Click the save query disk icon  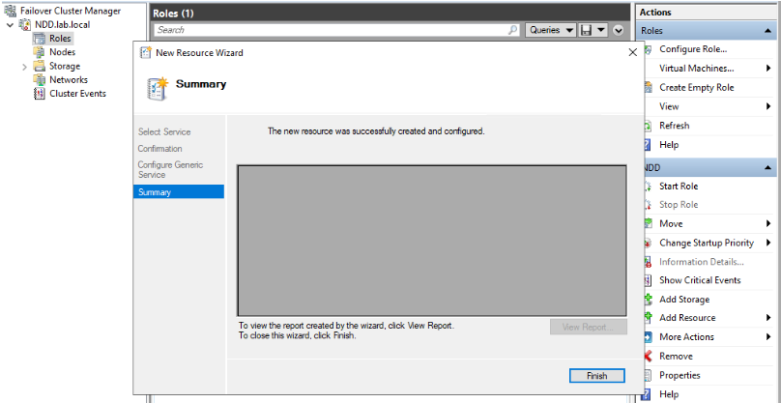(587, 30)
